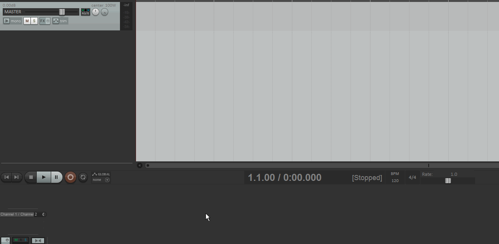Start recording with the red Record button
Viewport: 499px width, 244px height.
tap(70, 177)
